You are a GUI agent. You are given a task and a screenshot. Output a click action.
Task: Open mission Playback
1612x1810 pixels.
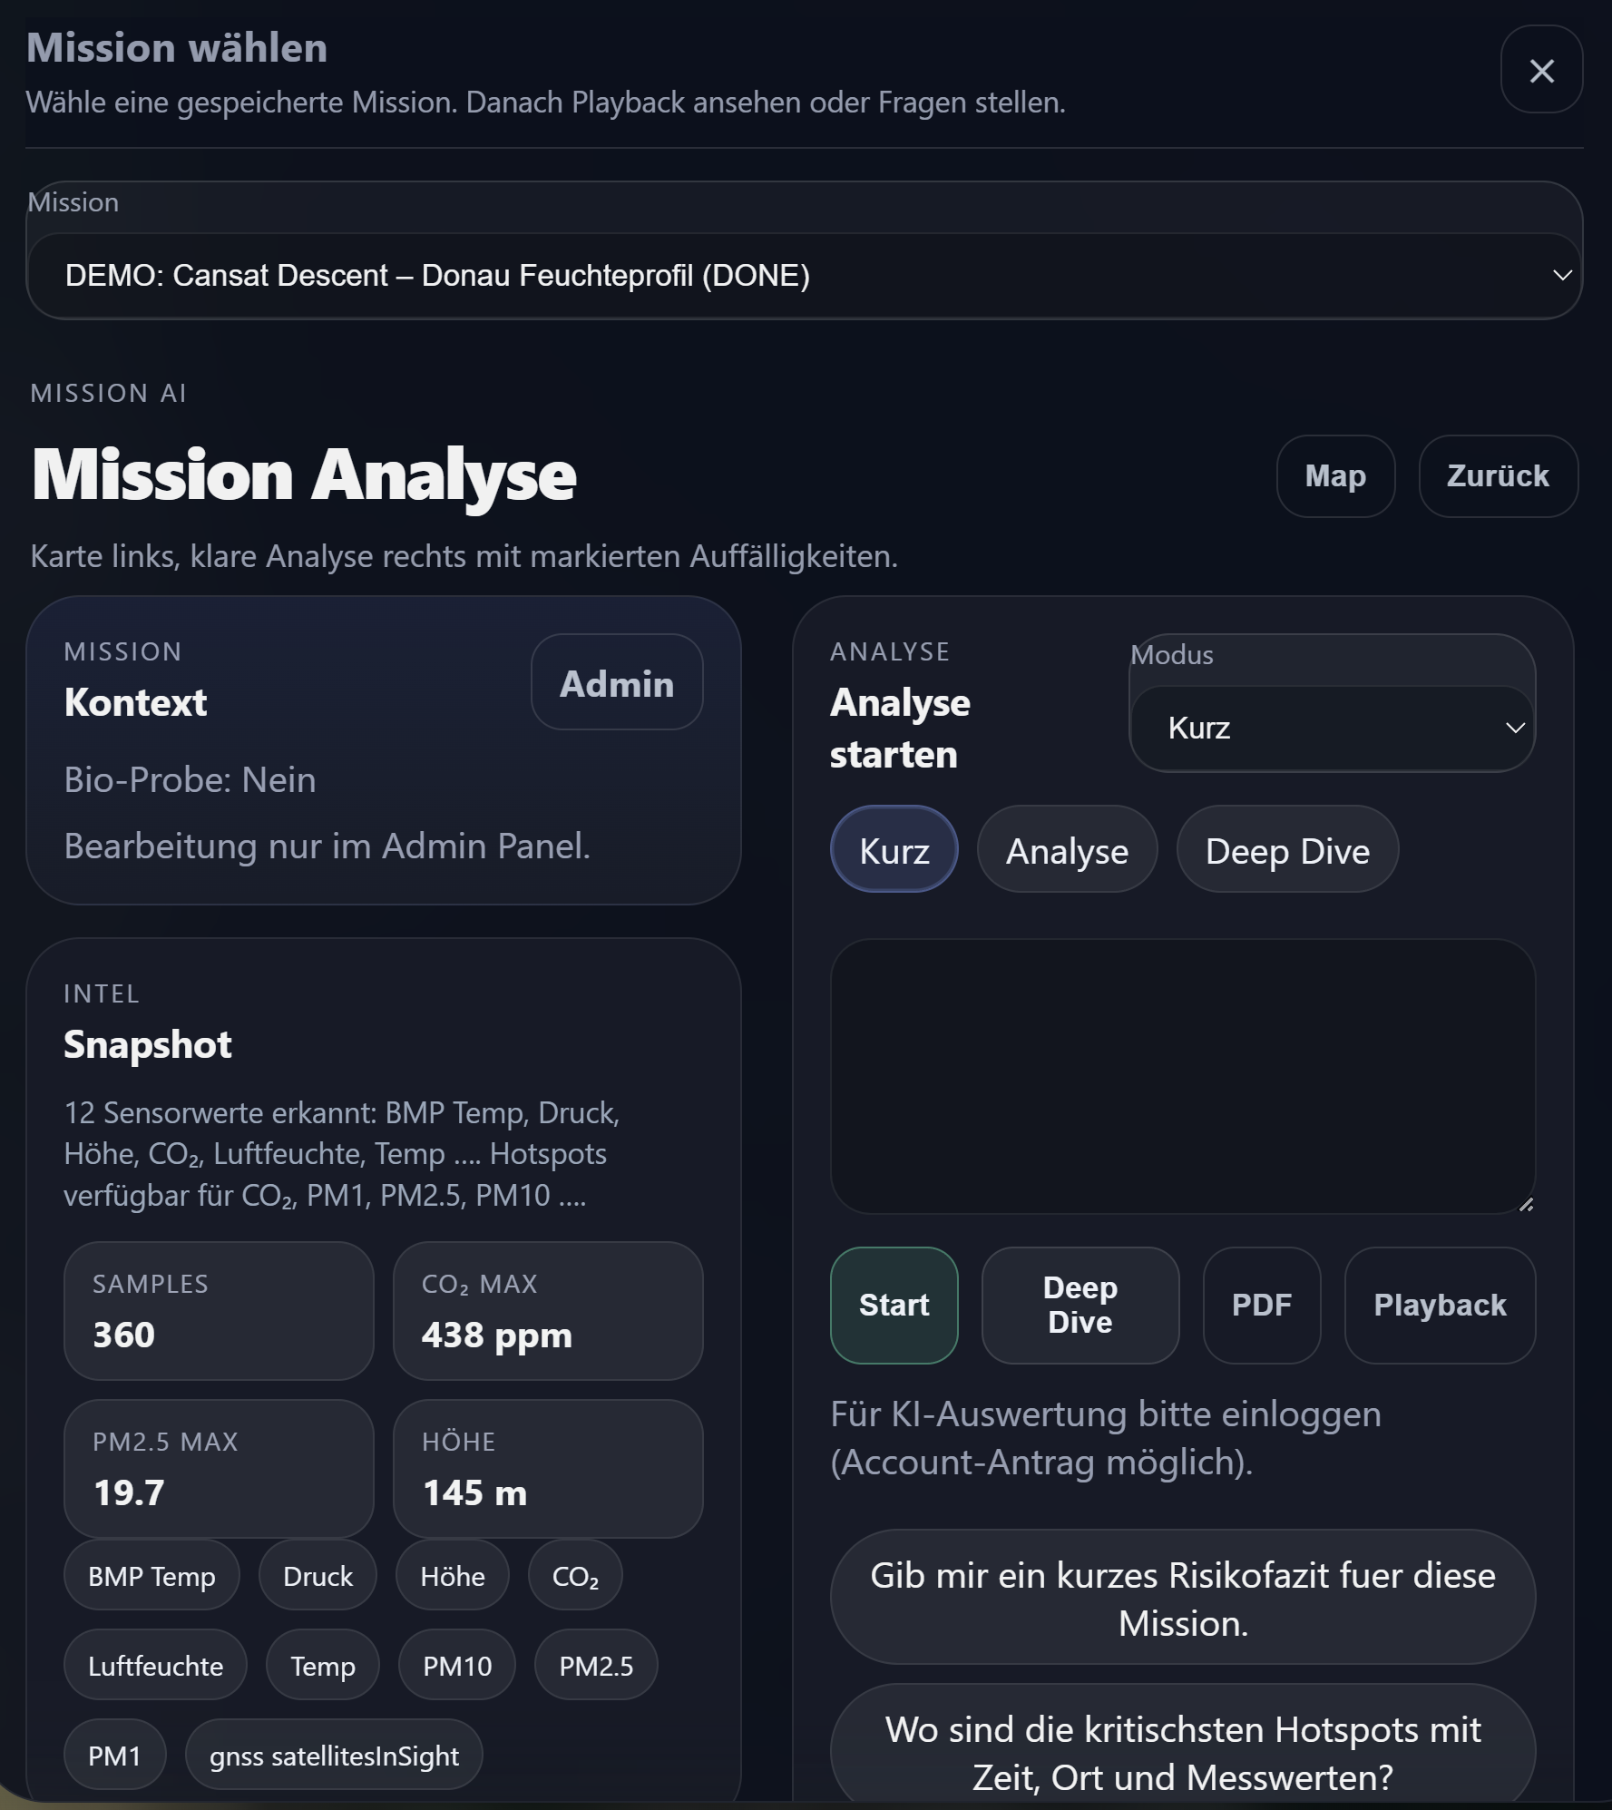[x=1440, y=1305]
